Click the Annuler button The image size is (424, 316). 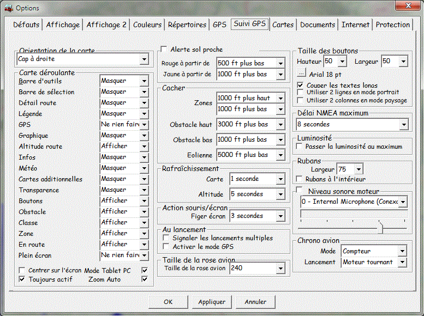[255, 302]
